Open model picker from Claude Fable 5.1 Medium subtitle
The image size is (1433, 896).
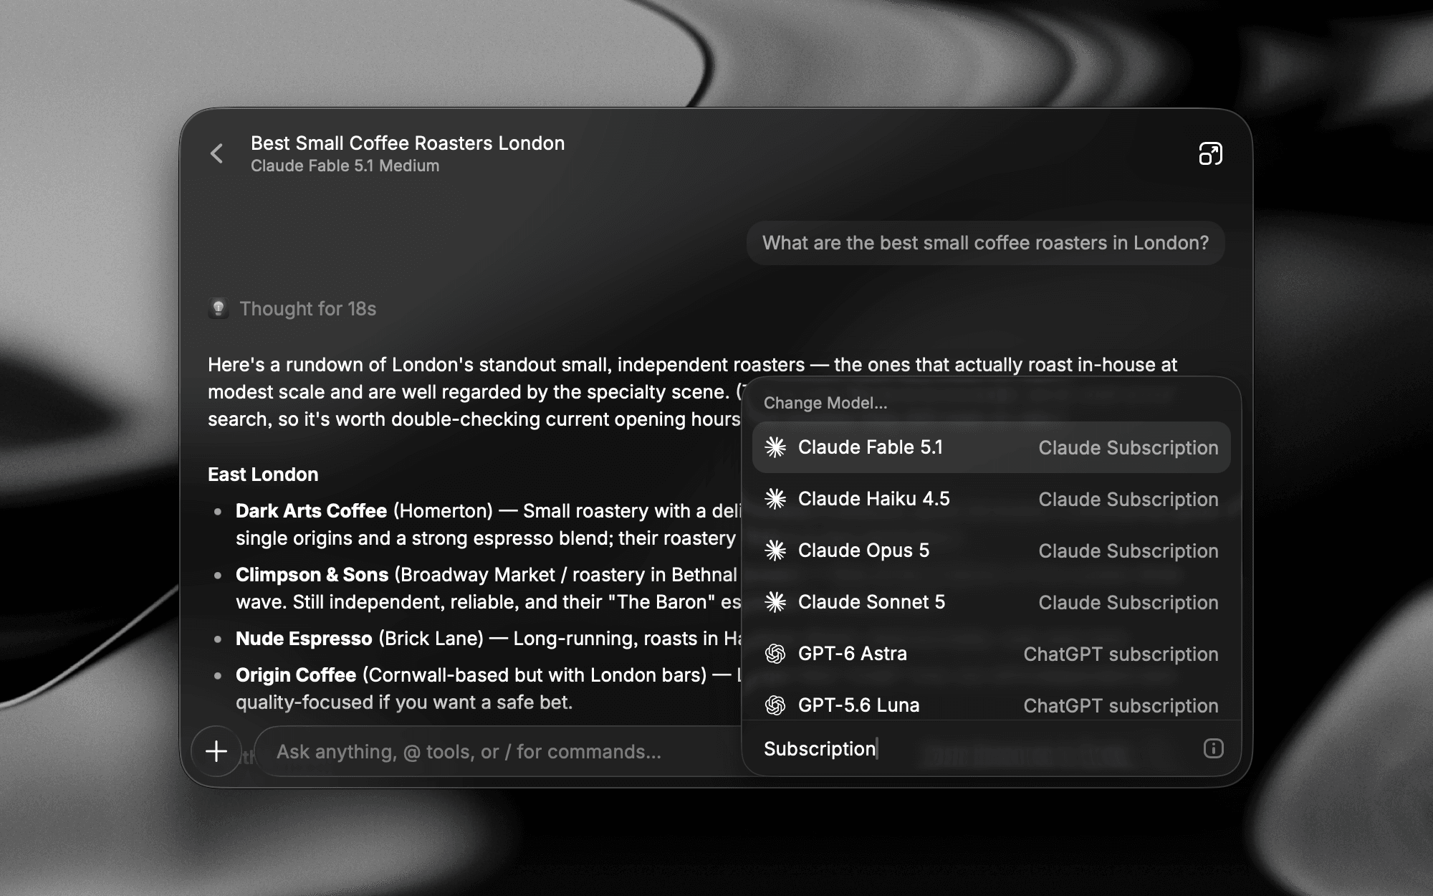[345, 166]
